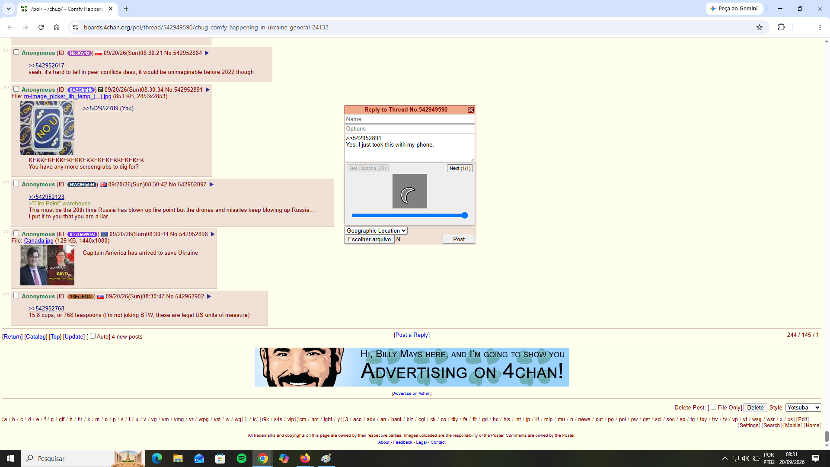Open a new browser tab
Screen dimensions: 830x467
coord(126,9)
